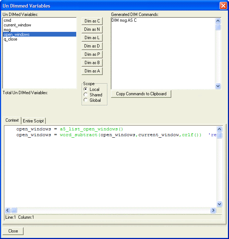Click the code pane horizontal scroll left arrow
Image resolution: width=229 pixels, height=239 pixels.
(x=8, y=210)
